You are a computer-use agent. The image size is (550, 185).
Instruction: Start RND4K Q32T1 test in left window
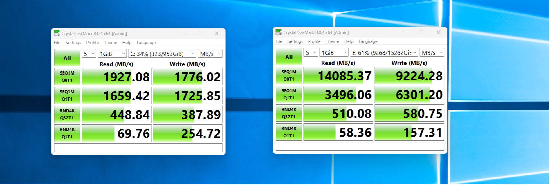67,114
